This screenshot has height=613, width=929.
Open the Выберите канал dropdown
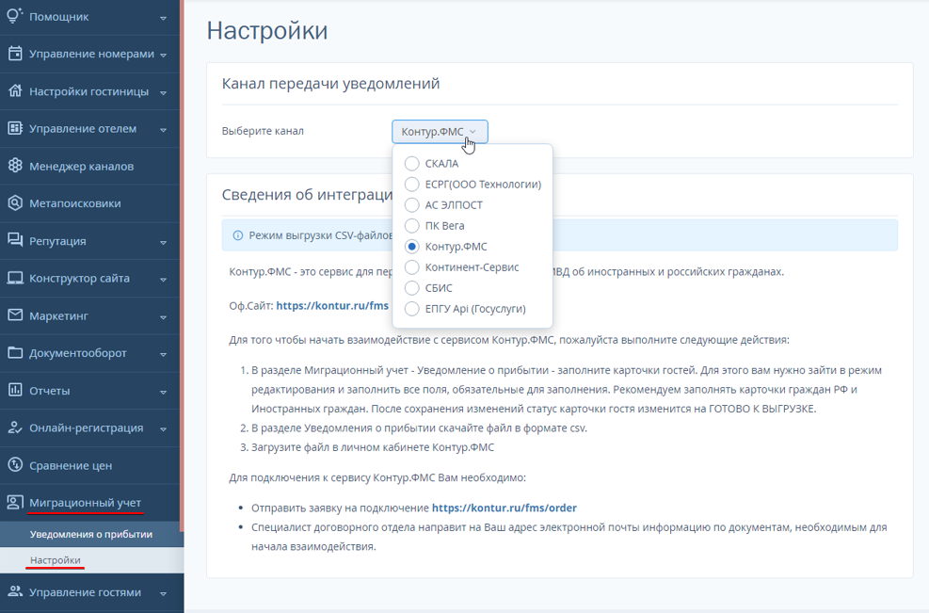pyautogui.click(x=440, y=132)
